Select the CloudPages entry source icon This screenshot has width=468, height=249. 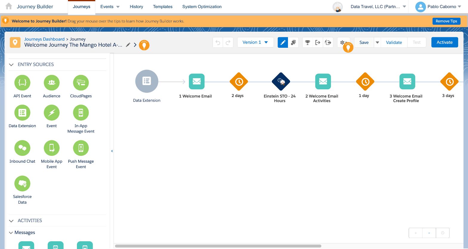(81, 83)
